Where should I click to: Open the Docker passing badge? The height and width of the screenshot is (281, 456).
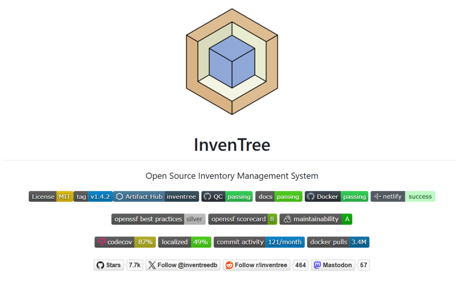tap(337, 197)
